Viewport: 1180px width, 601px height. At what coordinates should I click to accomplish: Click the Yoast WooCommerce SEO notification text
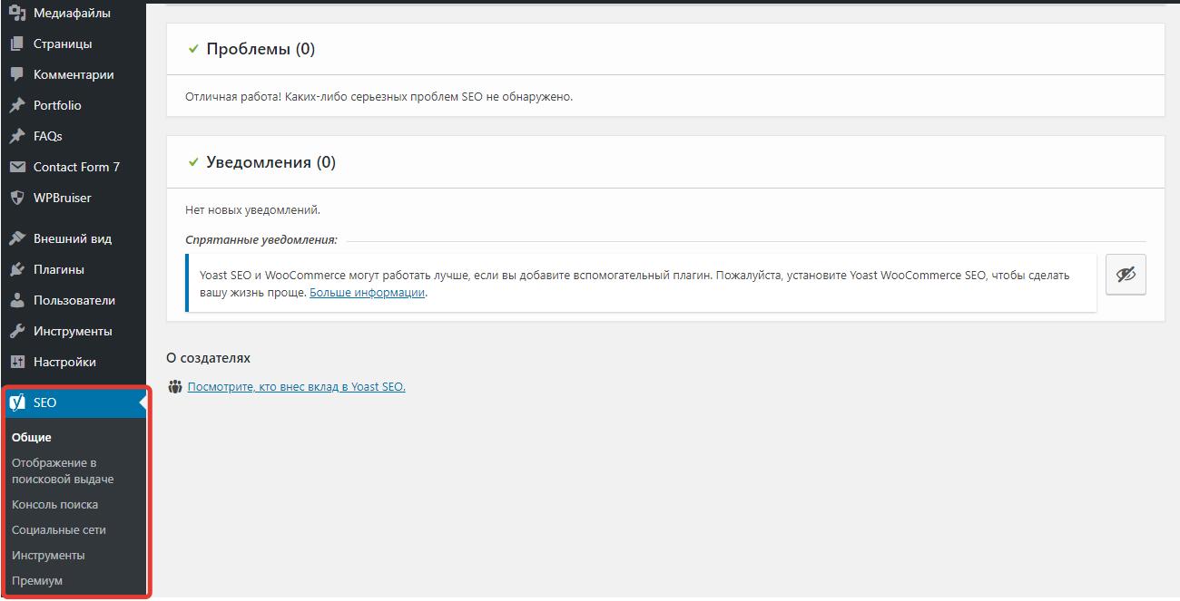click(635, 283)
